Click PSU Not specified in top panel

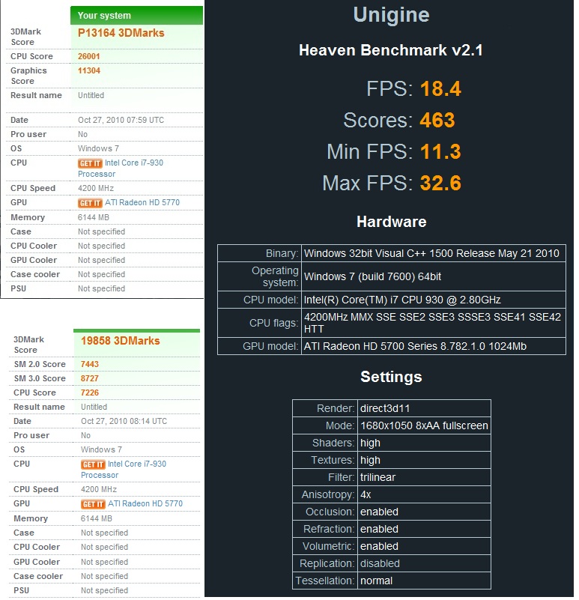tap(101, 288)
